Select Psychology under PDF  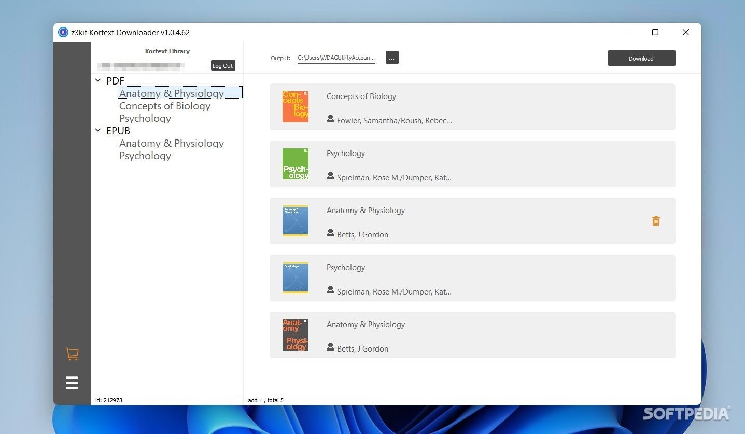click(145, 118)
